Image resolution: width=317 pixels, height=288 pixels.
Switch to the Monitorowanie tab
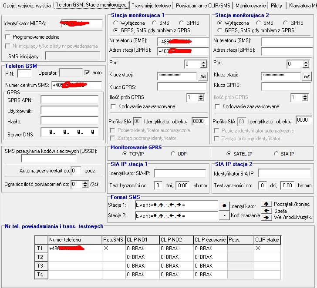coord(250,6)
